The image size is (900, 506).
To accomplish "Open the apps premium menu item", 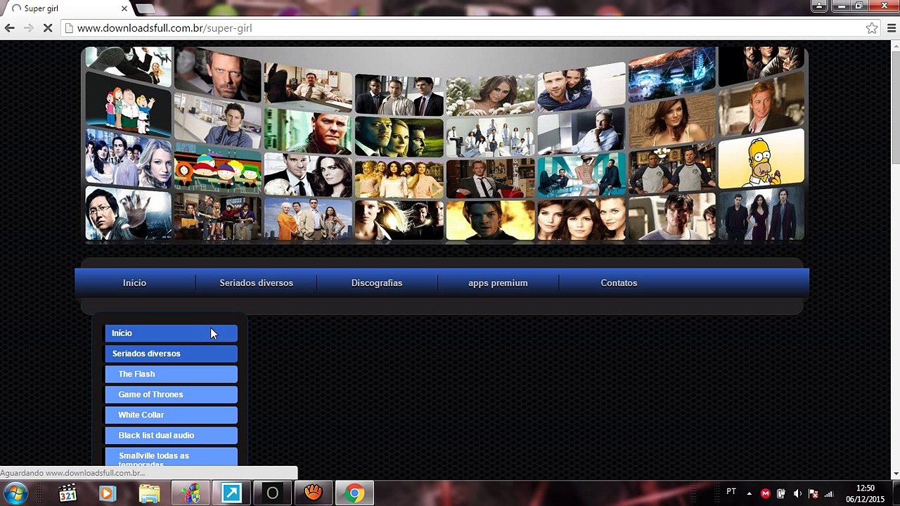I will point(498,283).
